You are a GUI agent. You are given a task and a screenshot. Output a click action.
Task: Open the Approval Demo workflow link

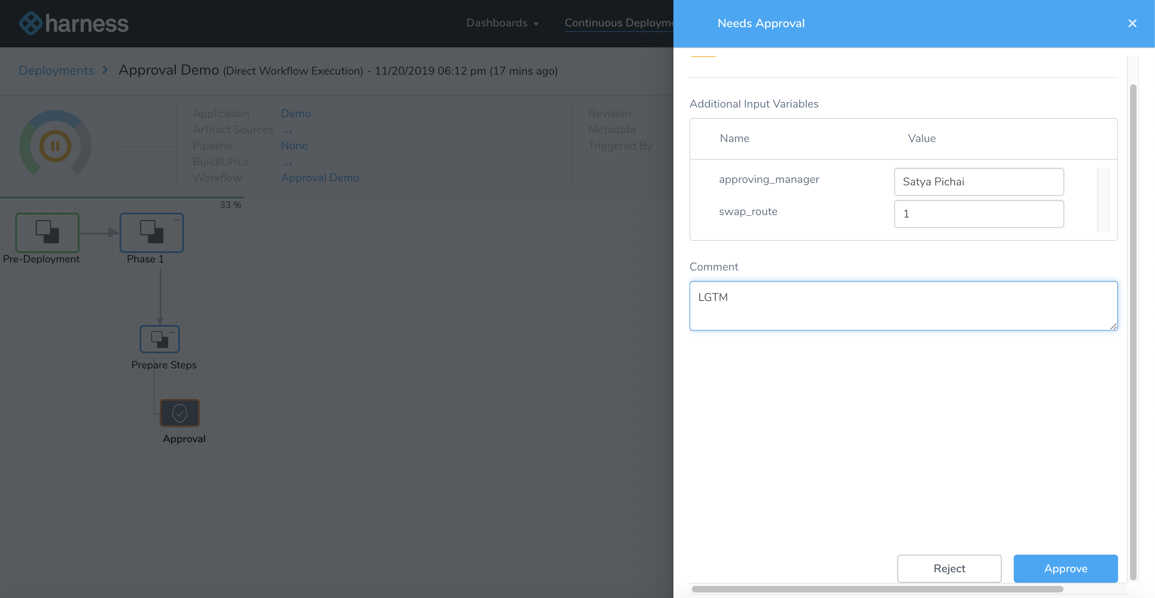point(320,177)
